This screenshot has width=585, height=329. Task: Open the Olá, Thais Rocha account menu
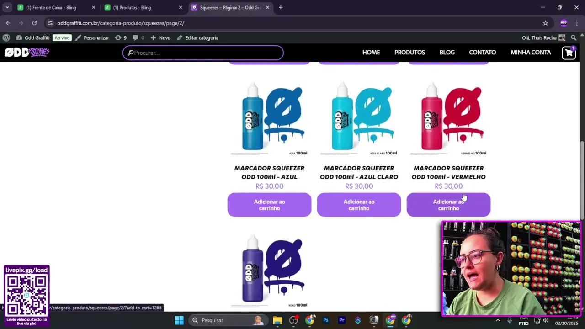pyautogui.click(x=543, y=38)
